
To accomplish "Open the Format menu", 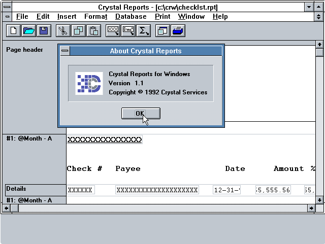I will 96,17.
